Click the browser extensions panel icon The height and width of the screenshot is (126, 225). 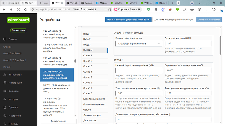[x=214, y=9]
